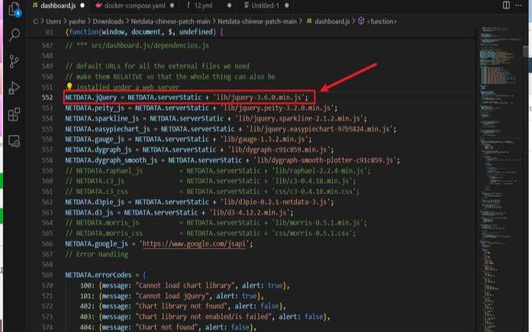Click 'NETDATA.sparkline_js' on line 554
The height and width of the screenshot is (332, 532).
[102, 119]
